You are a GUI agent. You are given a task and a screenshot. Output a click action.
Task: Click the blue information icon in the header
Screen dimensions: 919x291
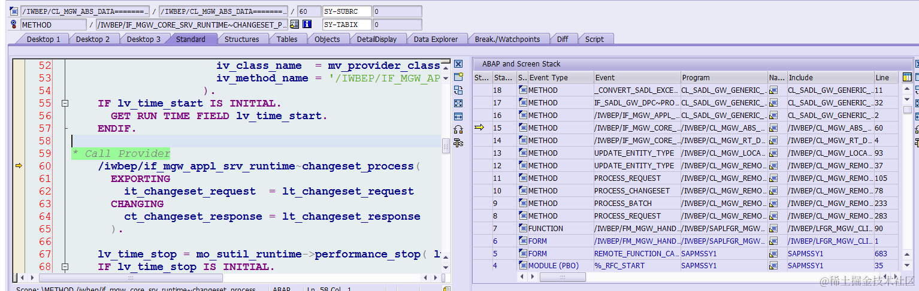[x=307, y=25]
